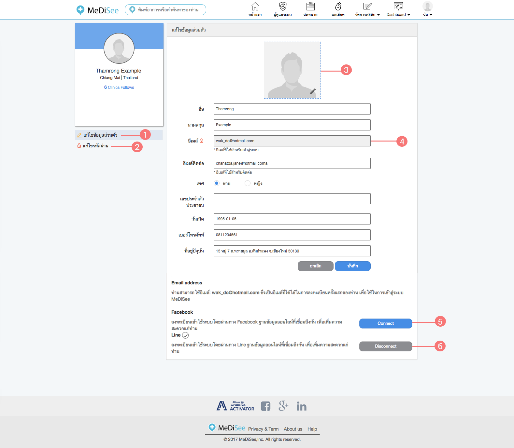This screenshot has height=448, width=514.
Task: Click the pencil edit icon on profile photo
Action: pyautogui.click(x=313, y=91)
